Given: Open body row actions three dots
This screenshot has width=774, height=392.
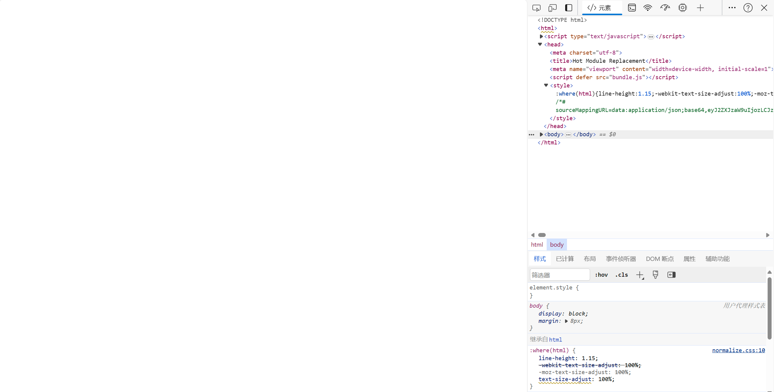Looking at the screenshot, I should point(531,135).
